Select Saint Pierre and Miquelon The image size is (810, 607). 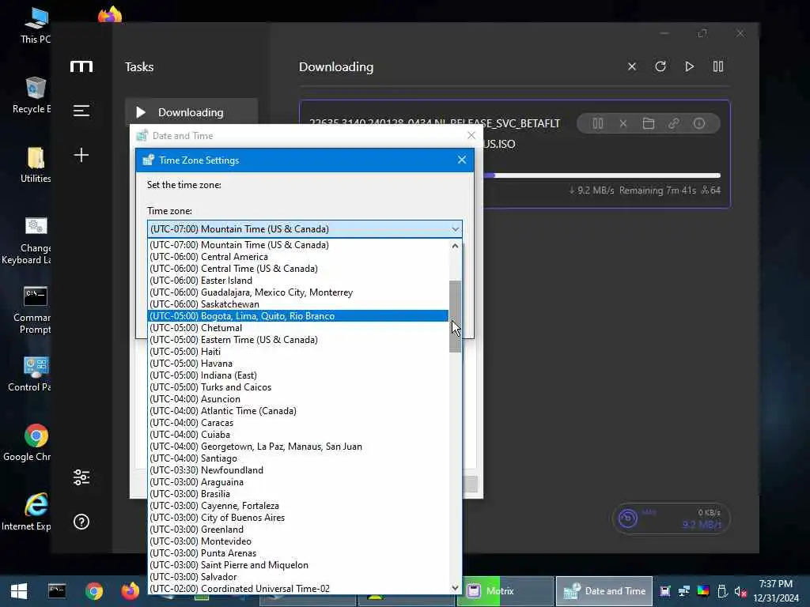298,565
